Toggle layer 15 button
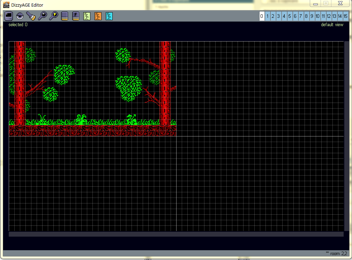Screen dimensions: 352x260 (x=346, y=16)
